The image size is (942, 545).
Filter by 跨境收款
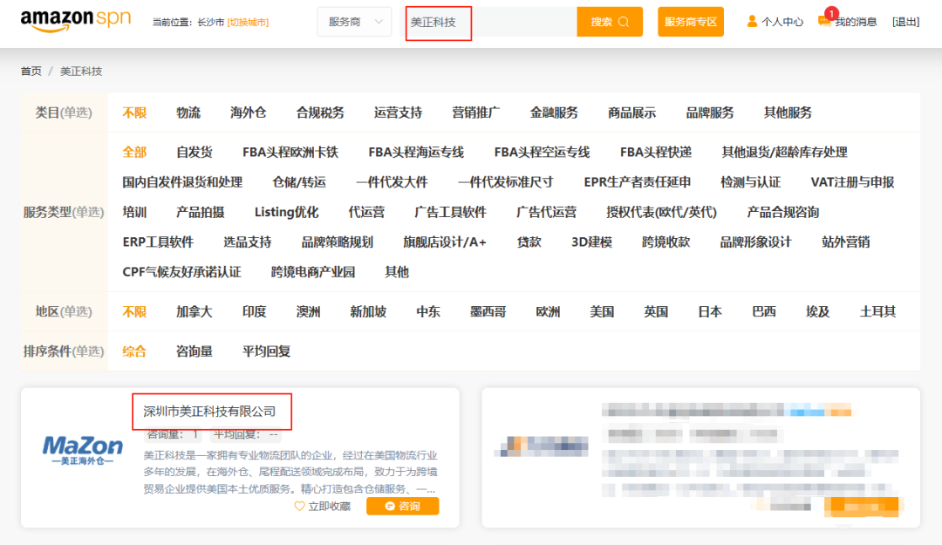coord(666,242)
